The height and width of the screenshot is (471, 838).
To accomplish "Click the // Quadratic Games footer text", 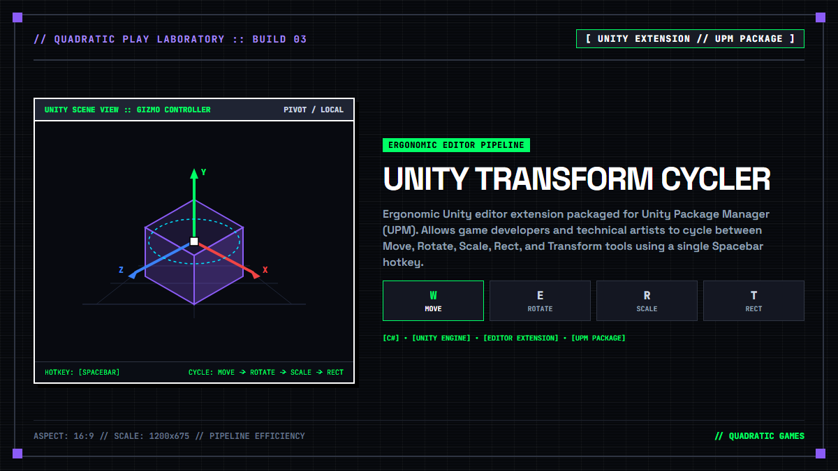I will click(x=760, y=436).
